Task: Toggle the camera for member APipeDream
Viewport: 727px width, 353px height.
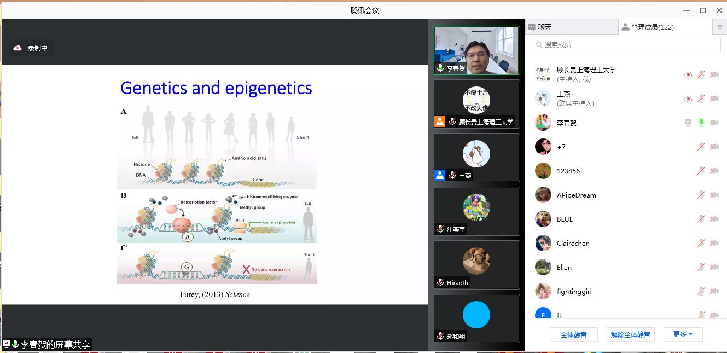Action: coord(714,195)
